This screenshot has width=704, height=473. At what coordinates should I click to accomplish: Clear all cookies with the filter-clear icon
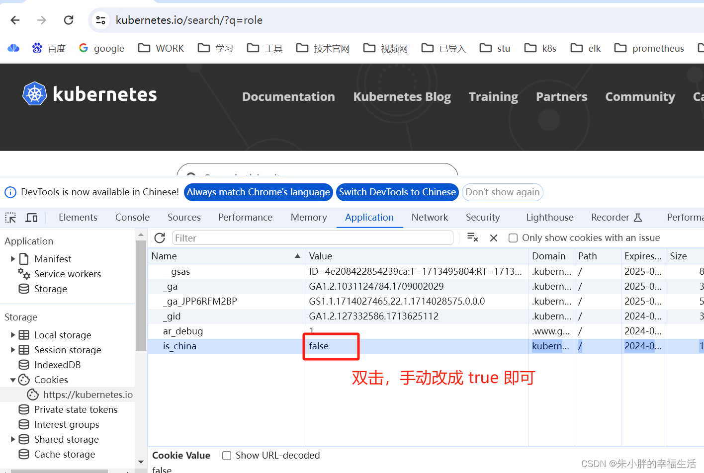[x=473, y=237]
